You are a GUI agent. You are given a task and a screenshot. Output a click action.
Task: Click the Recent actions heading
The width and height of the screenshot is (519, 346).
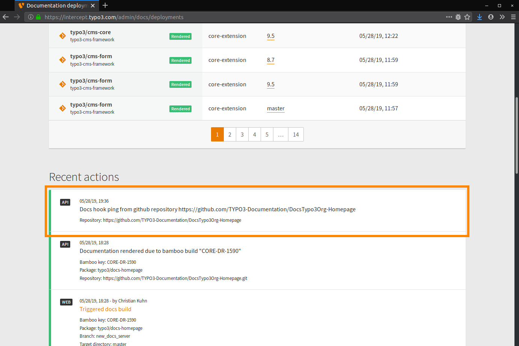pyautogui.click(x=84, y=177)
